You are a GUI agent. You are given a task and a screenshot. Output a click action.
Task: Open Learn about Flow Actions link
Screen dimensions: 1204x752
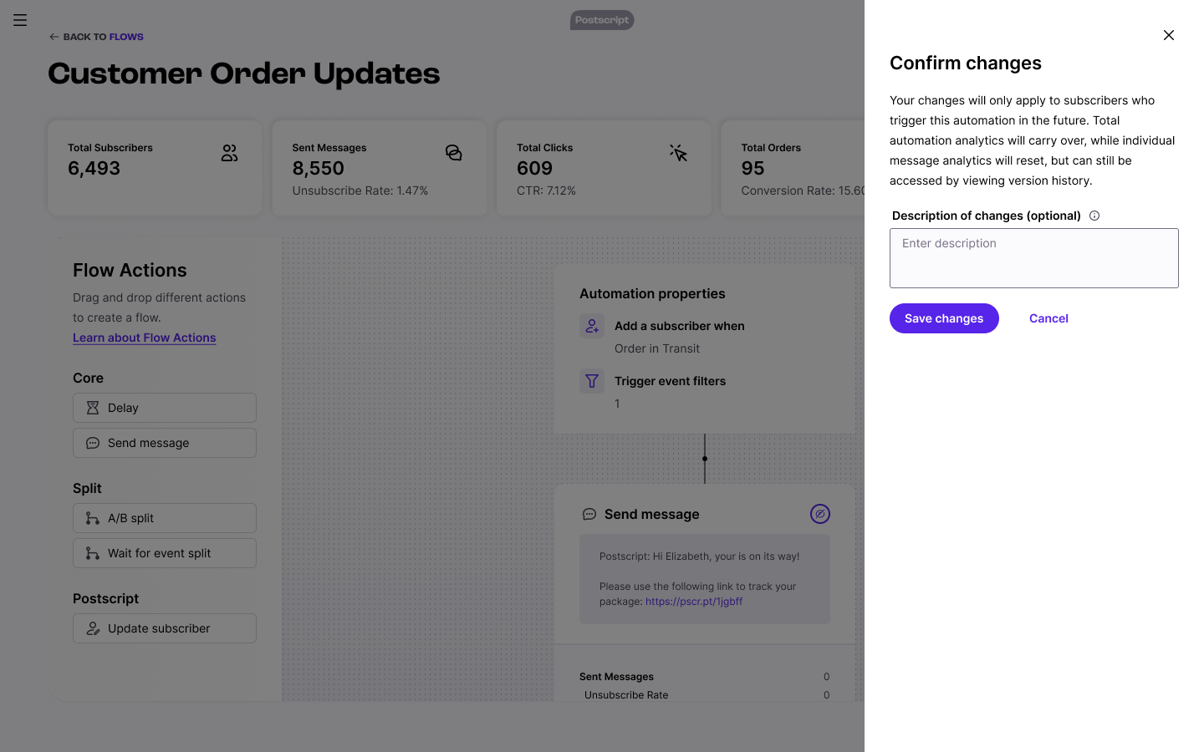click(145, 338)
